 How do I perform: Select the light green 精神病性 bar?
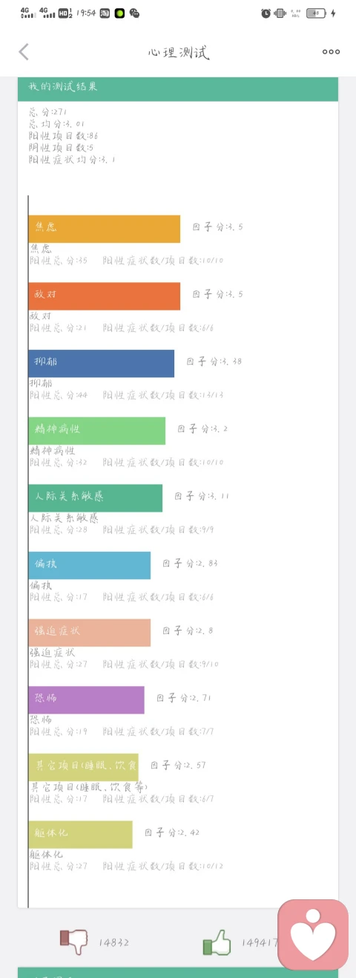click(x=97, y=431)
